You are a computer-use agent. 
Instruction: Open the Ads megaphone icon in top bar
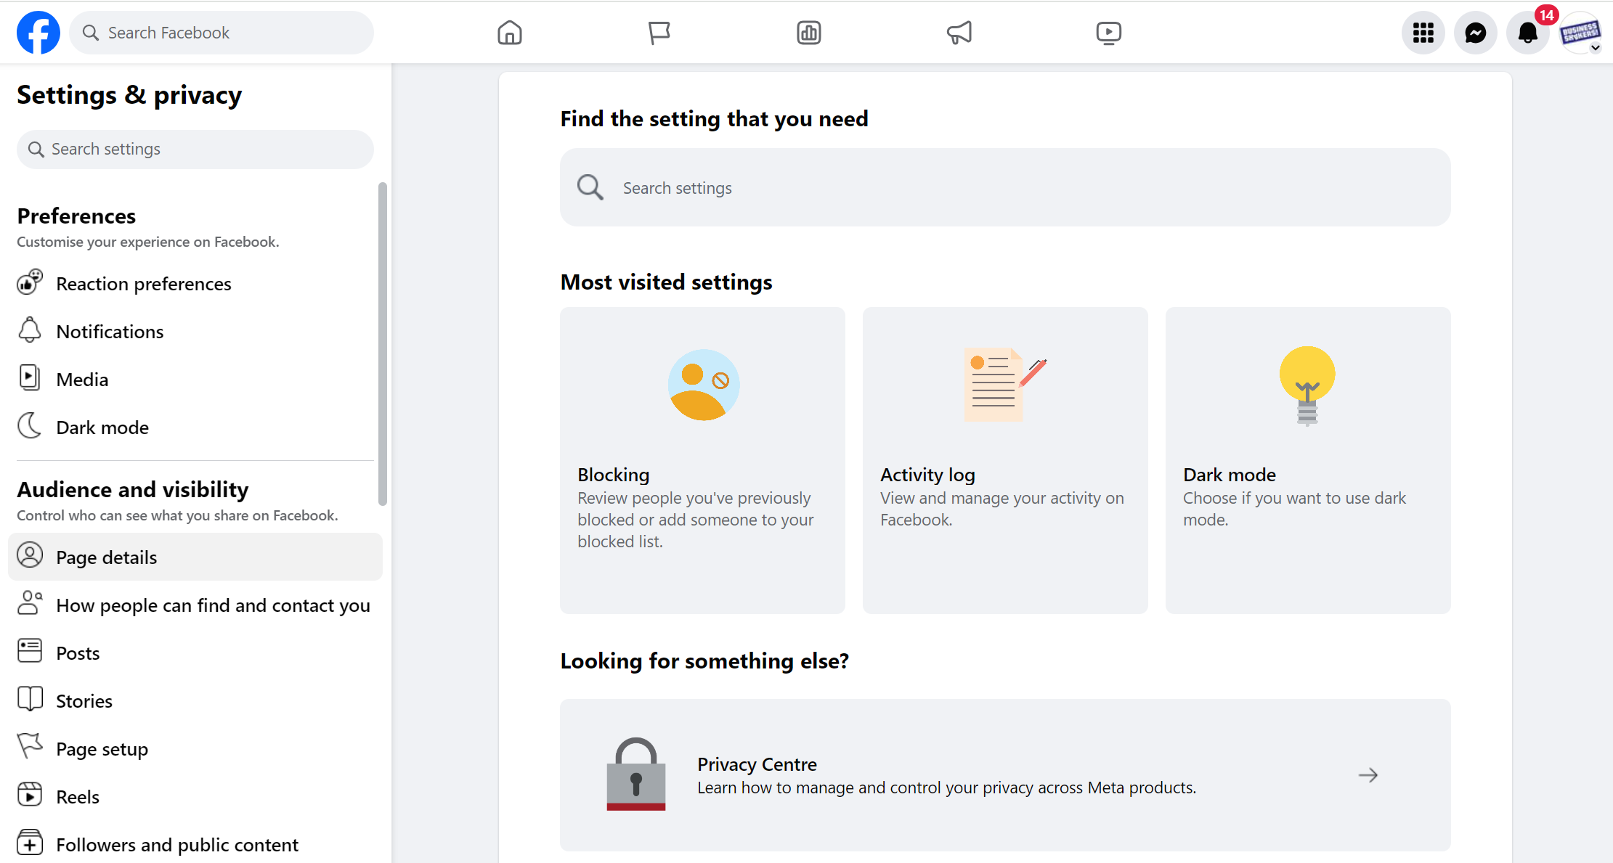(959, 33)
